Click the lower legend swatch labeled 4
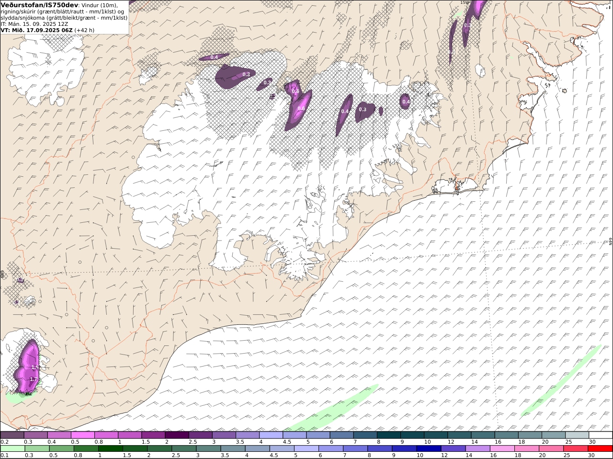This screenshot has width=613, height=459. [257, 449]
